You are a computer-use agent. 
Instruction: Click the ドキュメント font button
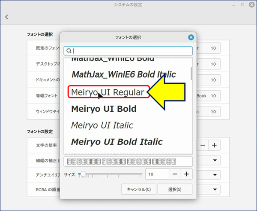pos(209,80)
